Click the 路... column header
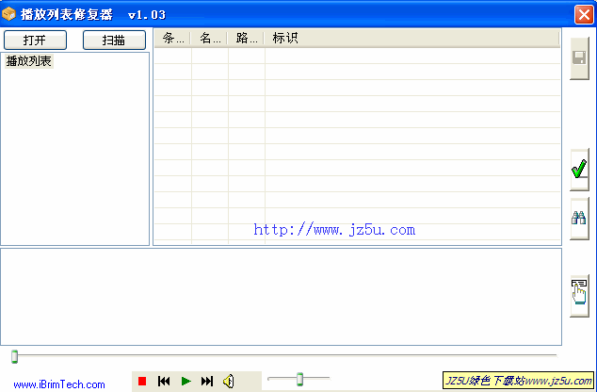Image resolution: width=597 pixels, height=392 pixels. tap(247, 39)
